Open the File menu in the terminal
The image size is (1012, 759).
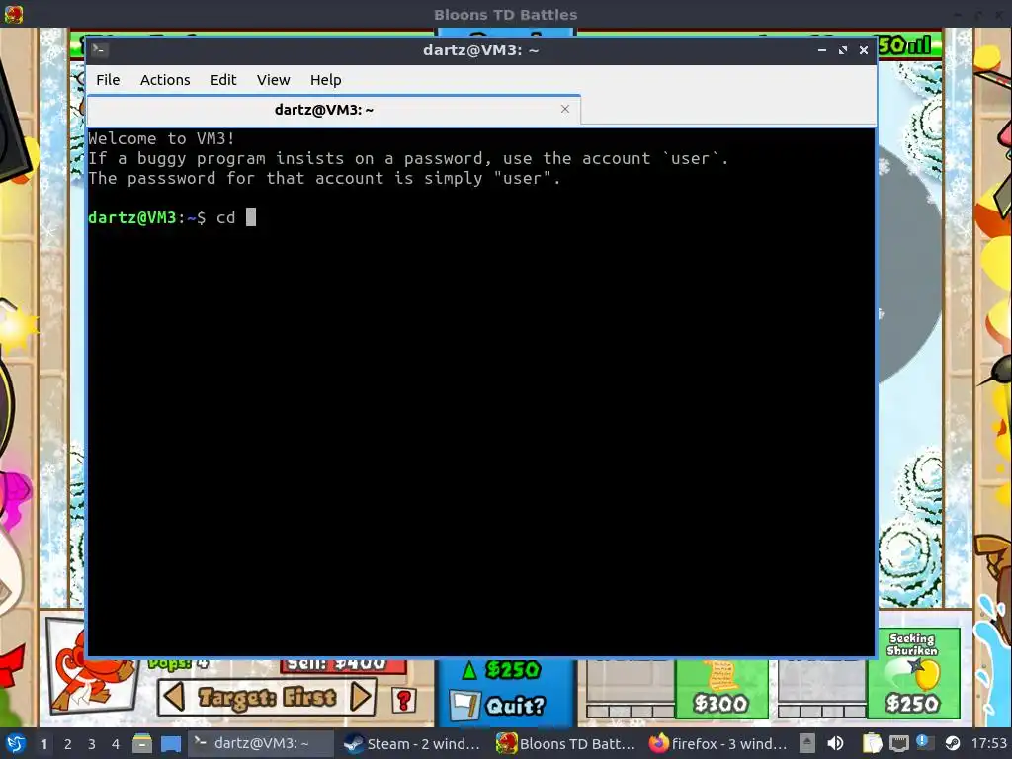tap(108, 80)
